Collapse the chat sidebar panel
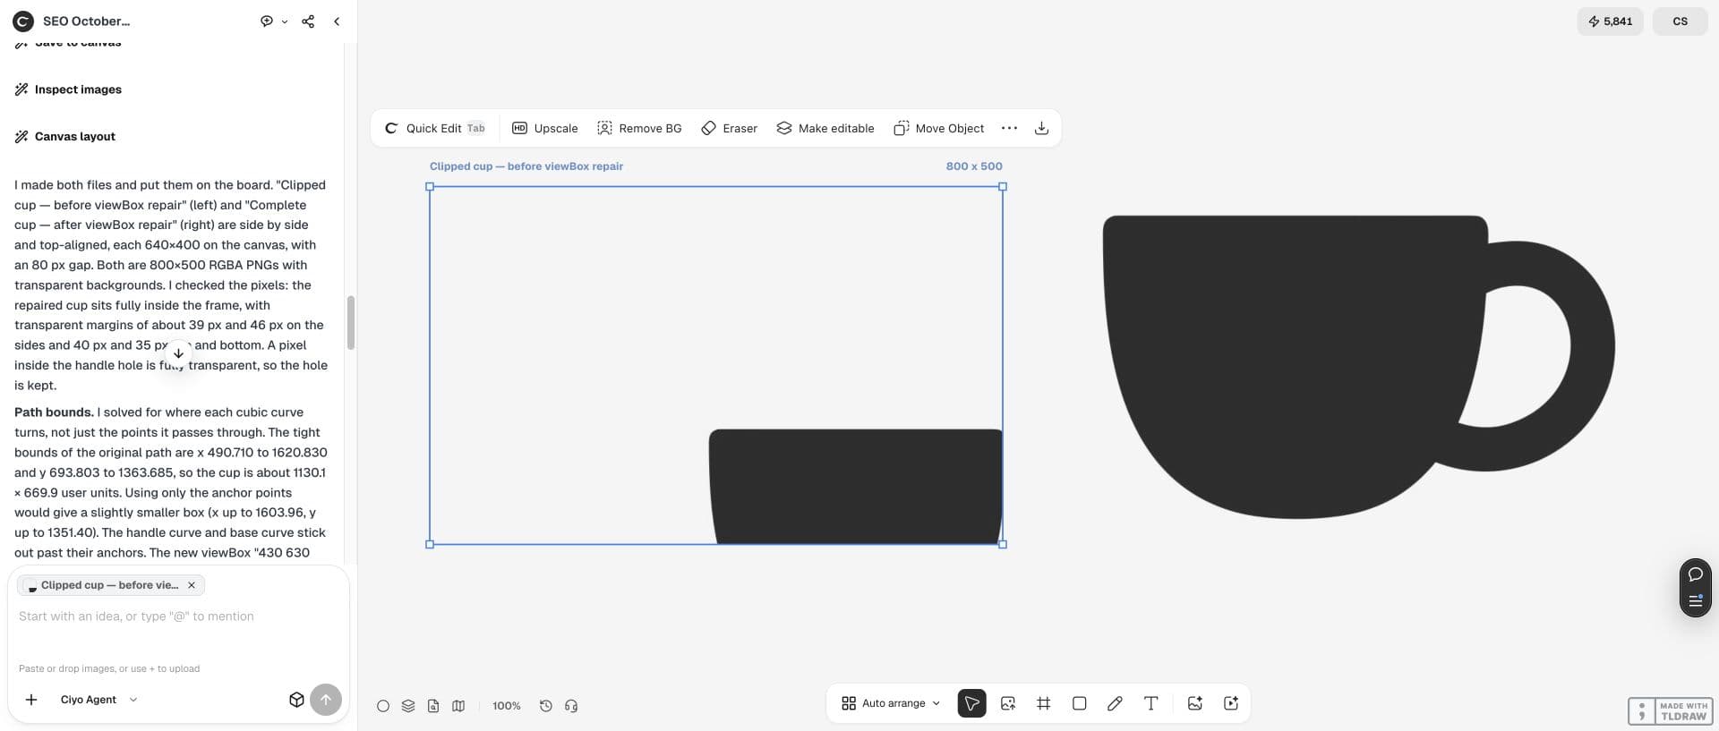Screen dimensions: 1719x731 point(337,21)
